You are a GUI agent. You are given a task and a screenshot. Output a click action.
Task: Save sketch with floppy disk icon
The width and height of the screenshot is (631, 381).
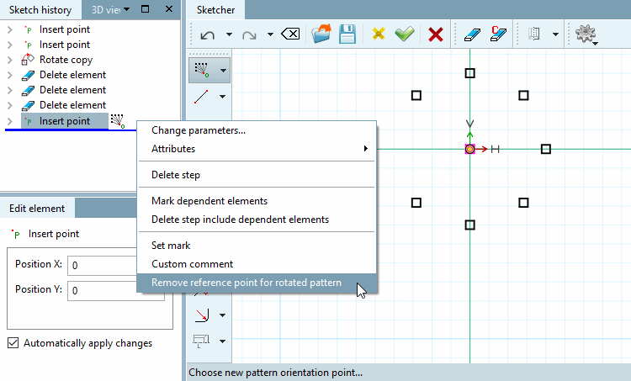(347, 34)
